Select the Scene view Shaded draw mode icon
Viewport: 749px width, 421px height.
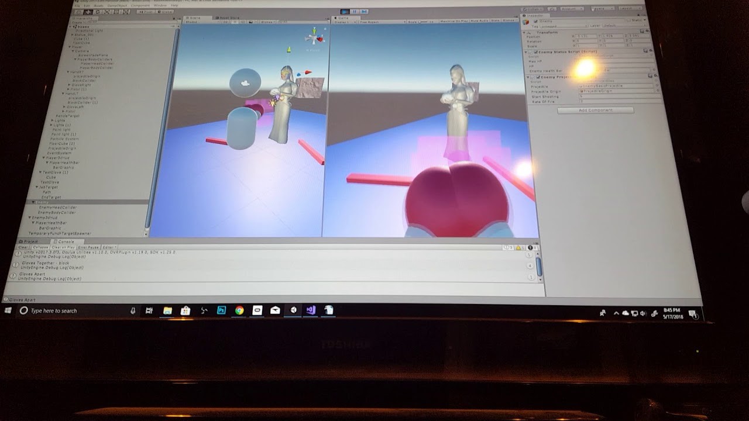(191, 20)
